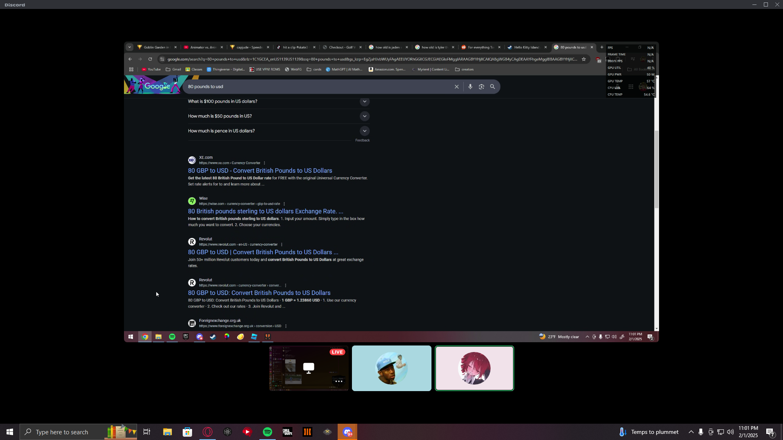Open the Wise 'British pounds sterling' result link
Image resolution: width=783 pixels, height=440 pixels.
[265, 211]
